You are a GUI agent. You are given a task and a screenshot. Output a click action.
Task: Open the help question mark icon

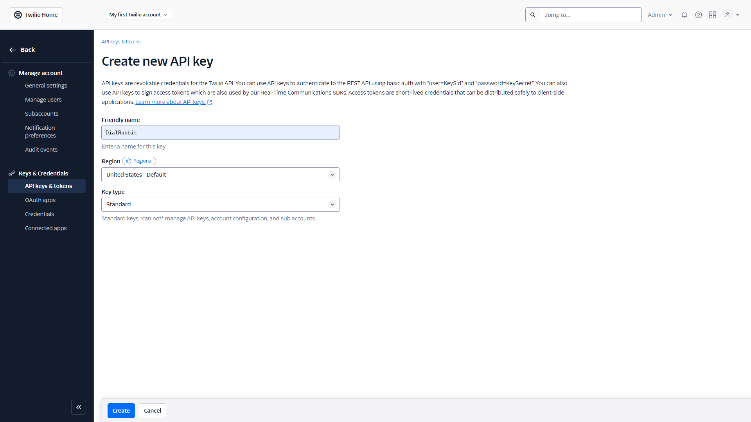(698, 14)
